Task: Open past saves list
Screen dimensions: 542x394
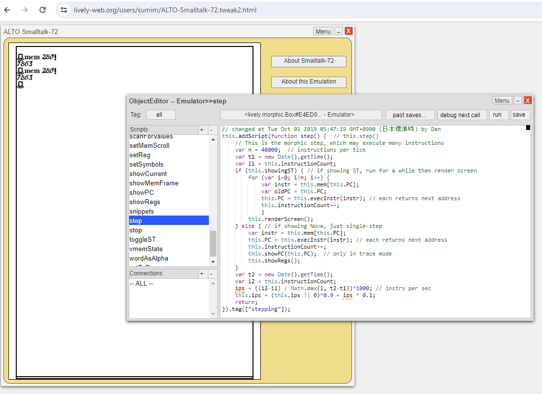Action: [x=409, y=115]
